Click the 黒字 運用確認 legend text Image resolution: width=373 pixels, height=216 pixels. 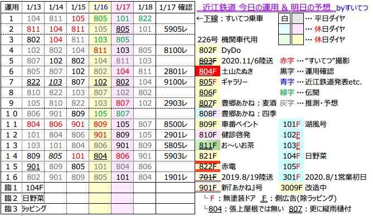tap(307, 71)
